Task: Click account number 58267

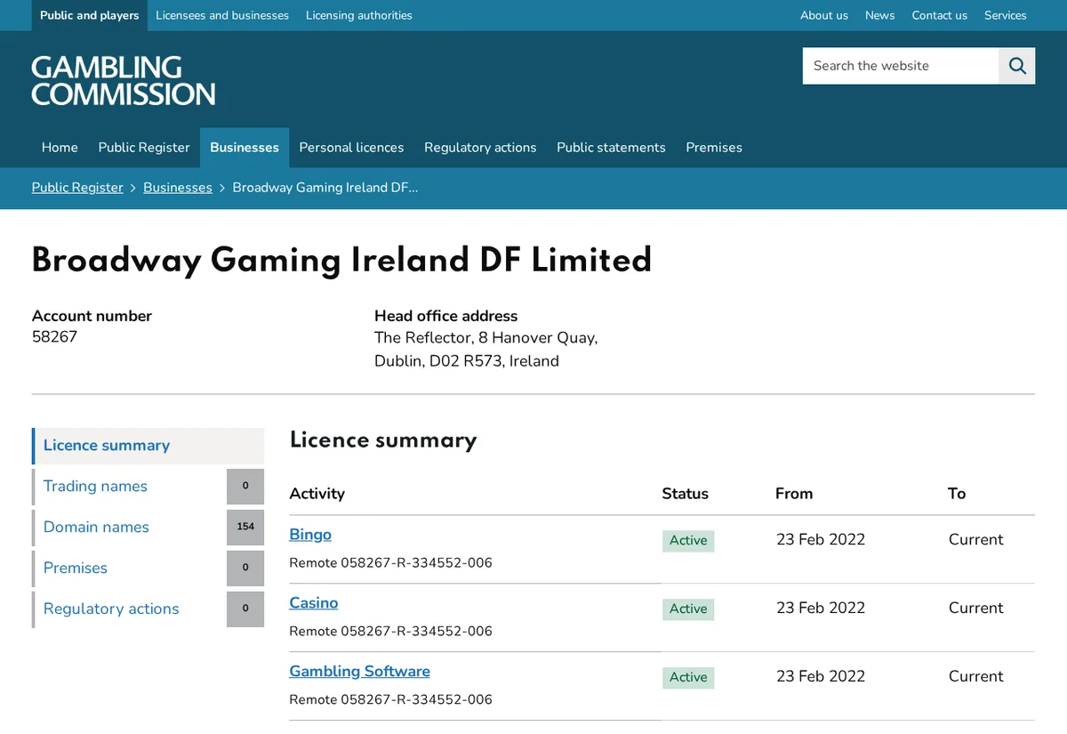Action: pyautogui.click(x=54, y=338)
